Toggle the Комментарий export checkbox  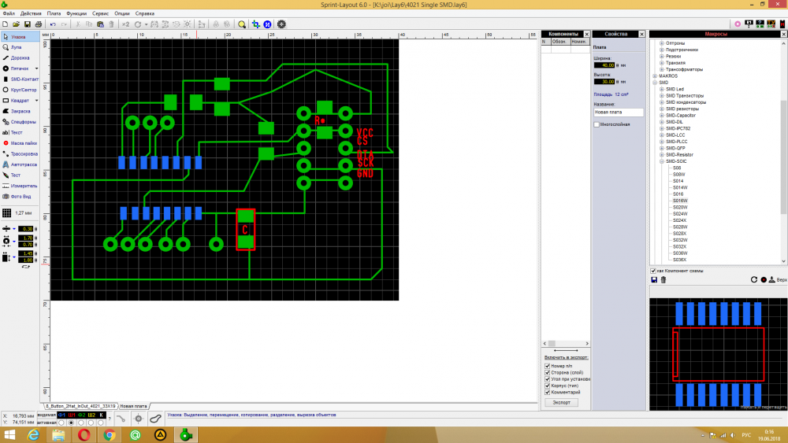(548, 392)
